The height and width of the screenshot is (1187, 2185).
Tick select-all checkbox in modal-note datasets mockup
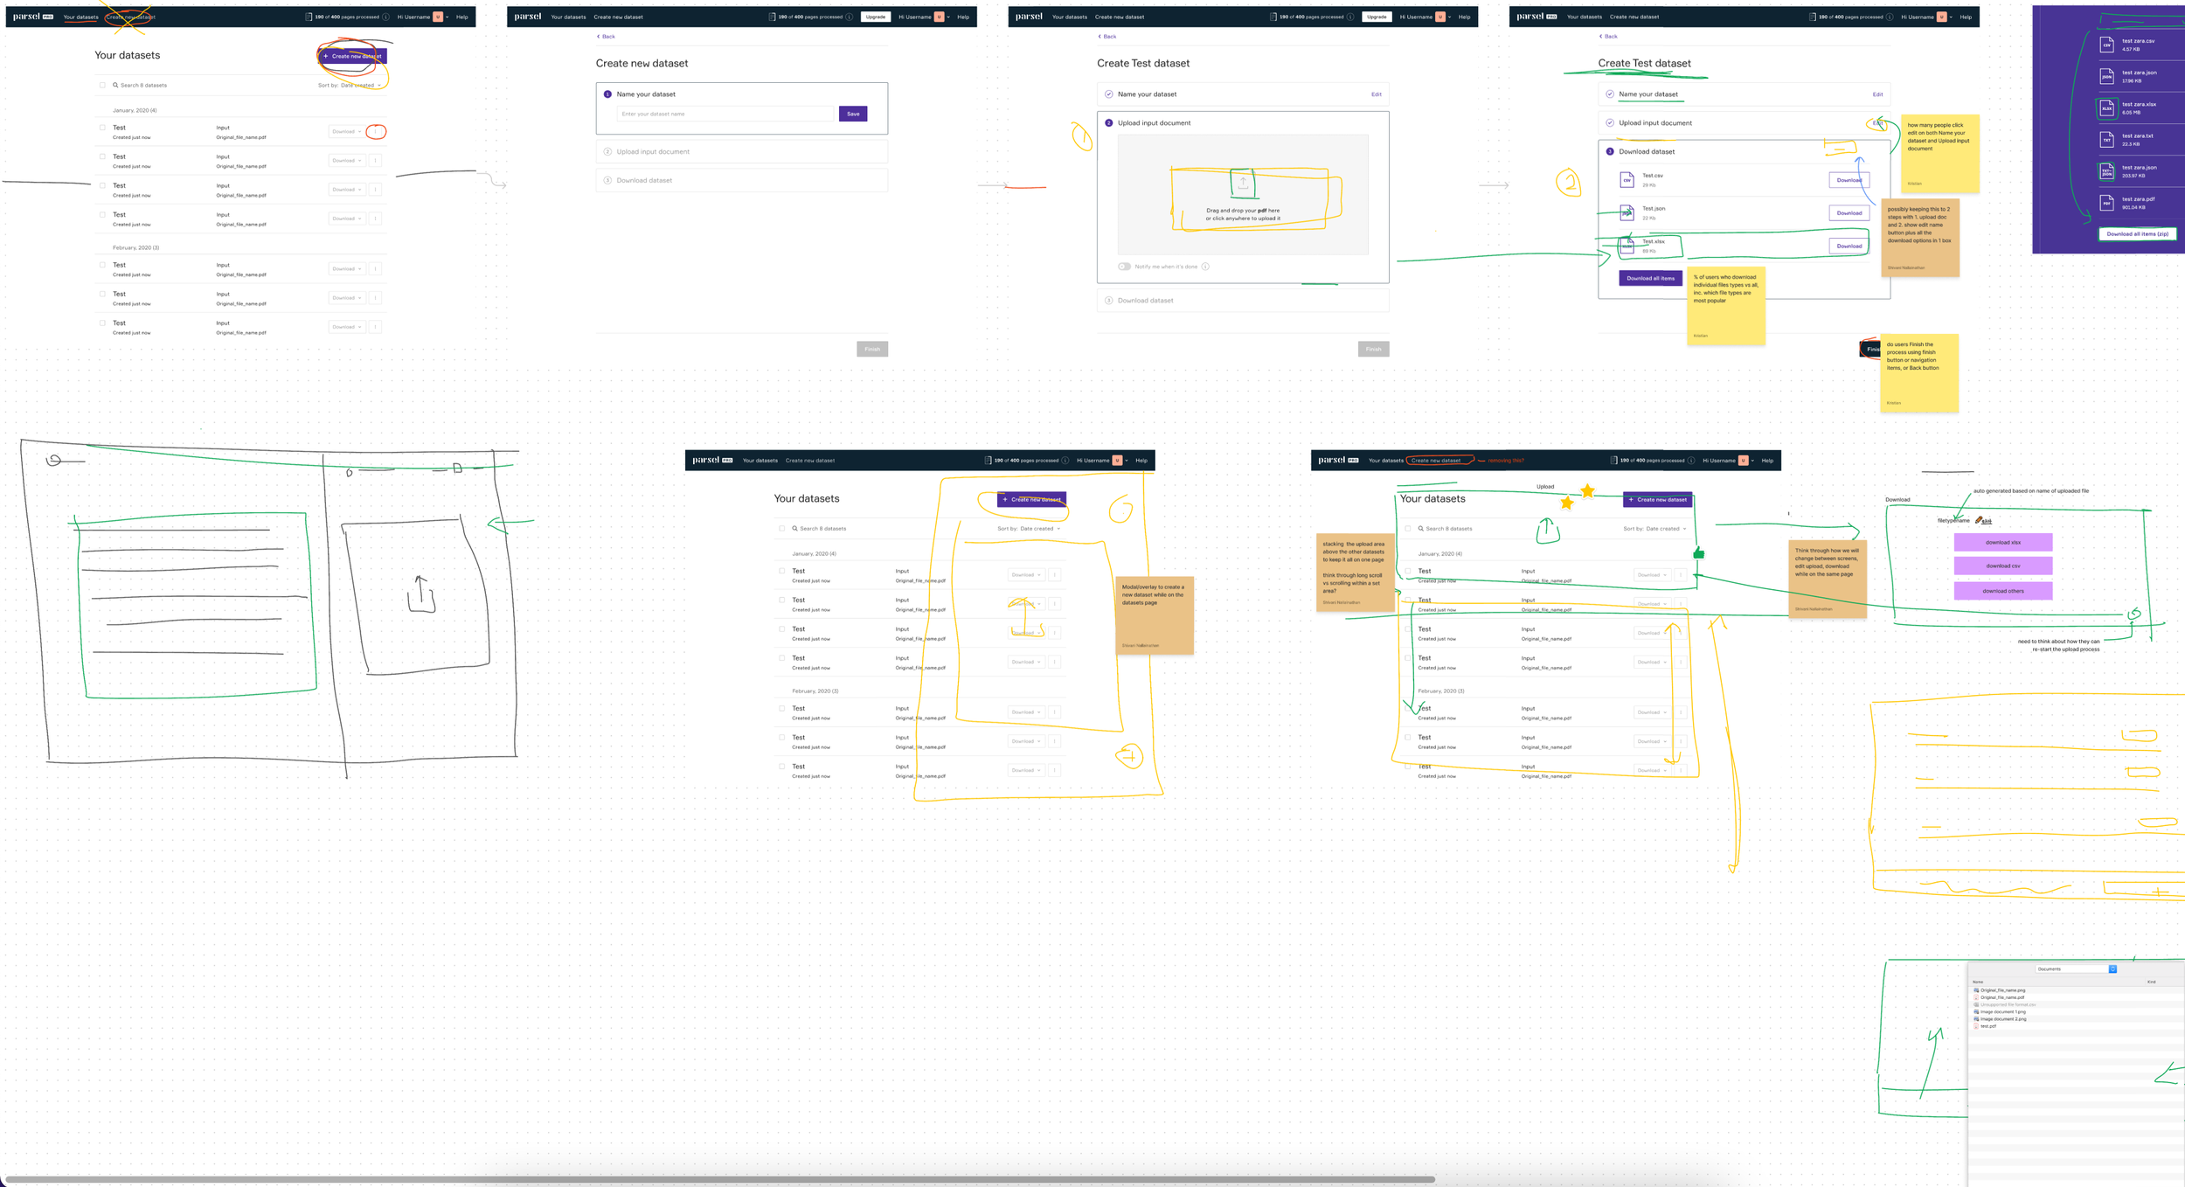[782, 528]
